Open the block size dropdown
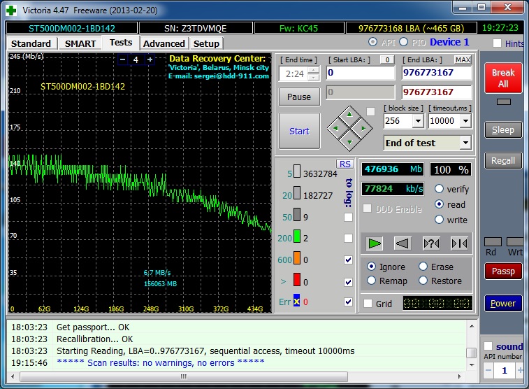Screen dimensions: 529x389 click(418, 121)
